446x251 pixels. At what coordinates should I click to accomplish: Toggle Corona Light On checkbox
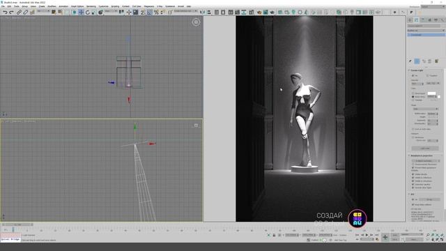[x=413, y=75]
